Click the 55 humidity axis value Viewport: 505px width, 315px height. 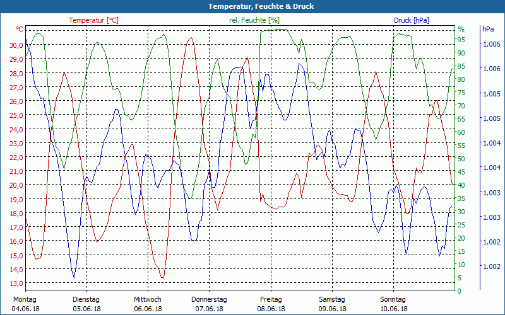[x=461, y=146]
